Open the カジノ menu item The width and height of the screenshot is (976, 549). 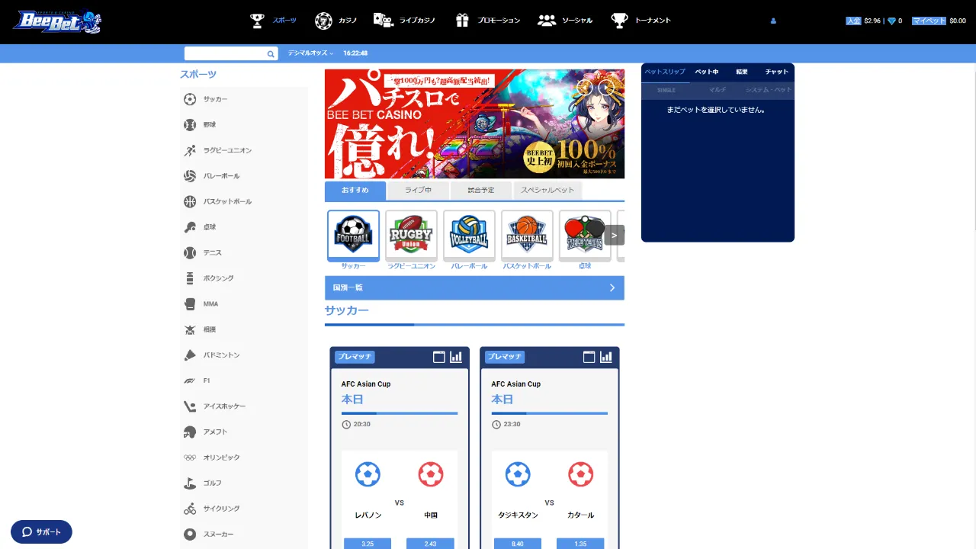tap(336, 21)
